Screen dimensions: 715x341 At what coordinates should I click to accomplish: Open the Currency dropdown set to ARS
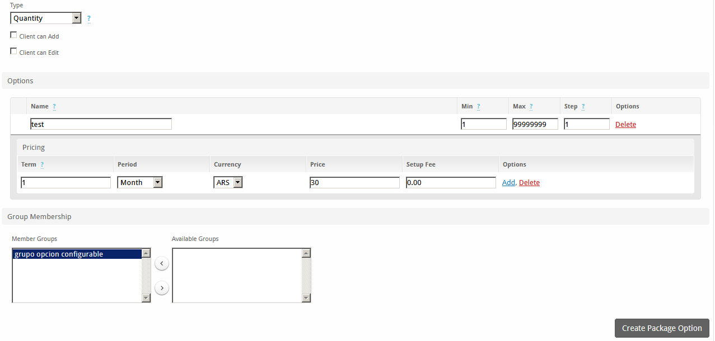(228, 182)
